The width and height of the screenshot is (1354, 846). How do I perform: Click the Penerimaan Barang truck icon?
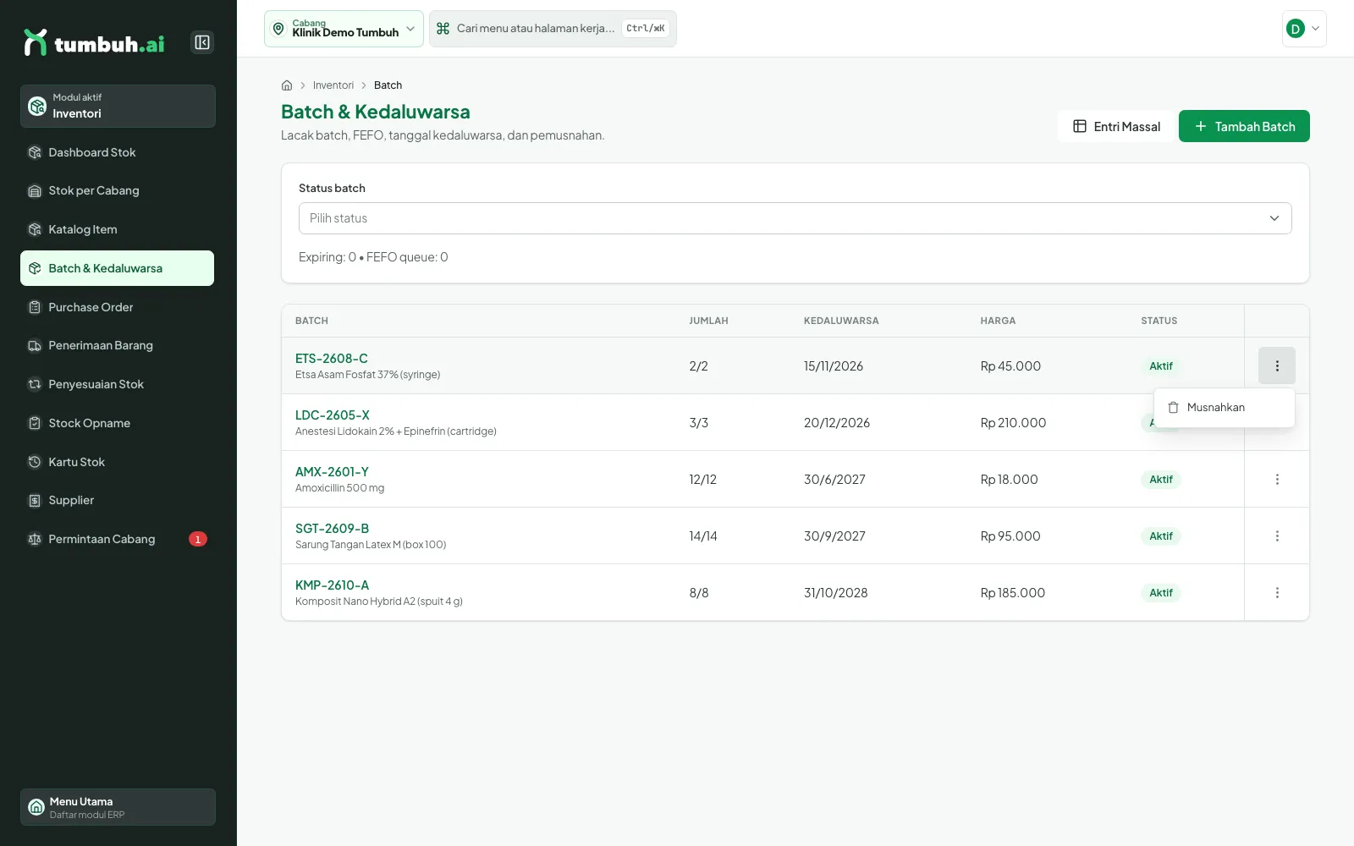point(35,346)
